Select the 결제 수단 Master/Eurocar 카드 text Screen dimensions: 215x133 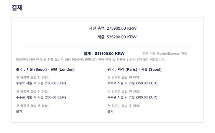click(165, 54)
